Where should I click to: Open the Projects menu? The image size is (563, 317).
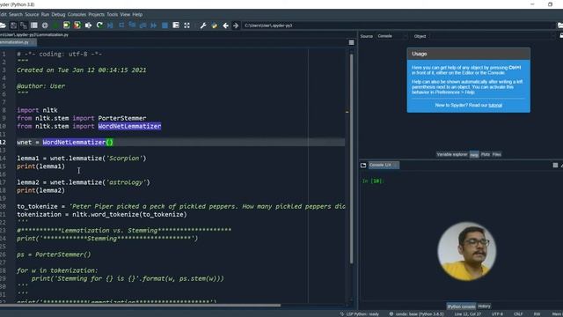click(x=96, y=14)
